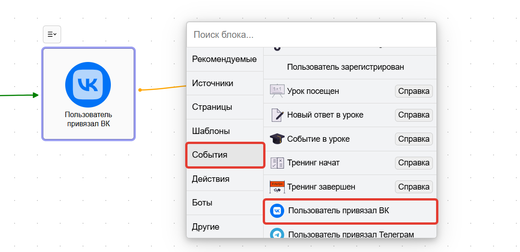Open the Рекомендуемые category
The image size is (520, 252).
click(224, 59)
